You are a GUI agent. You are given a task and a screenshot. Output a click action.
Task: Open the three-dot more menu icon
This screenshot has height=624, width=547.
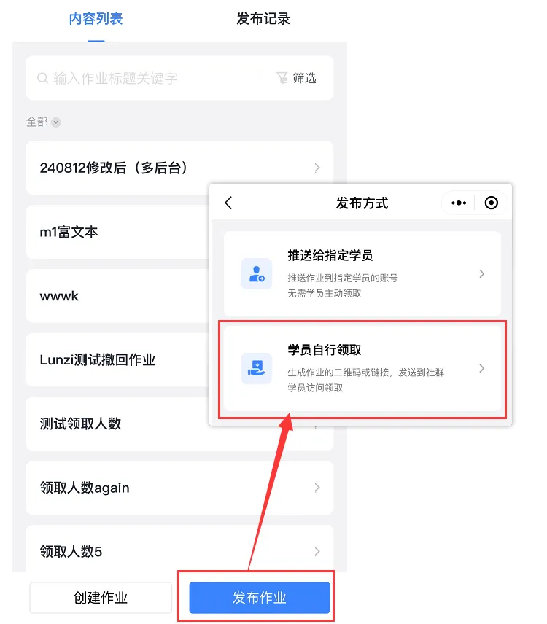[x=459, y=203]
